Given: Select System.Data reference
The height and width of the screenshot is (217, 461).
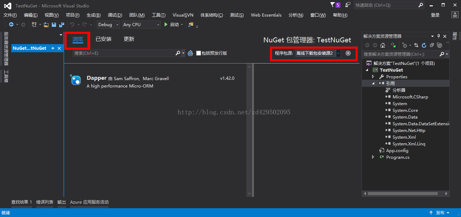Looking at the screenshot, I should 405,117.
